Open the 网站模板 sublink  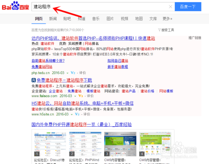coord(166,91)
